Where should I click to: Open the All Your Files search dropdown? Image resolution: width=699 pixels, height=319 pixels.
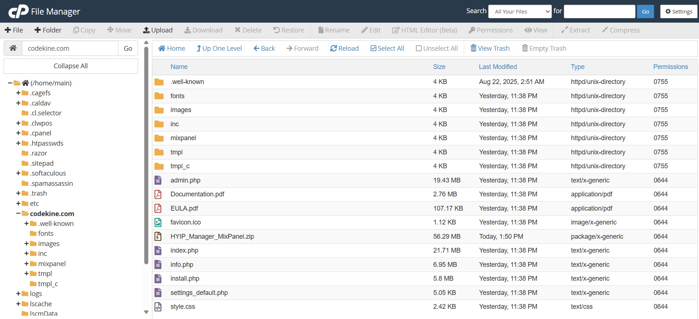pos(520,12)
